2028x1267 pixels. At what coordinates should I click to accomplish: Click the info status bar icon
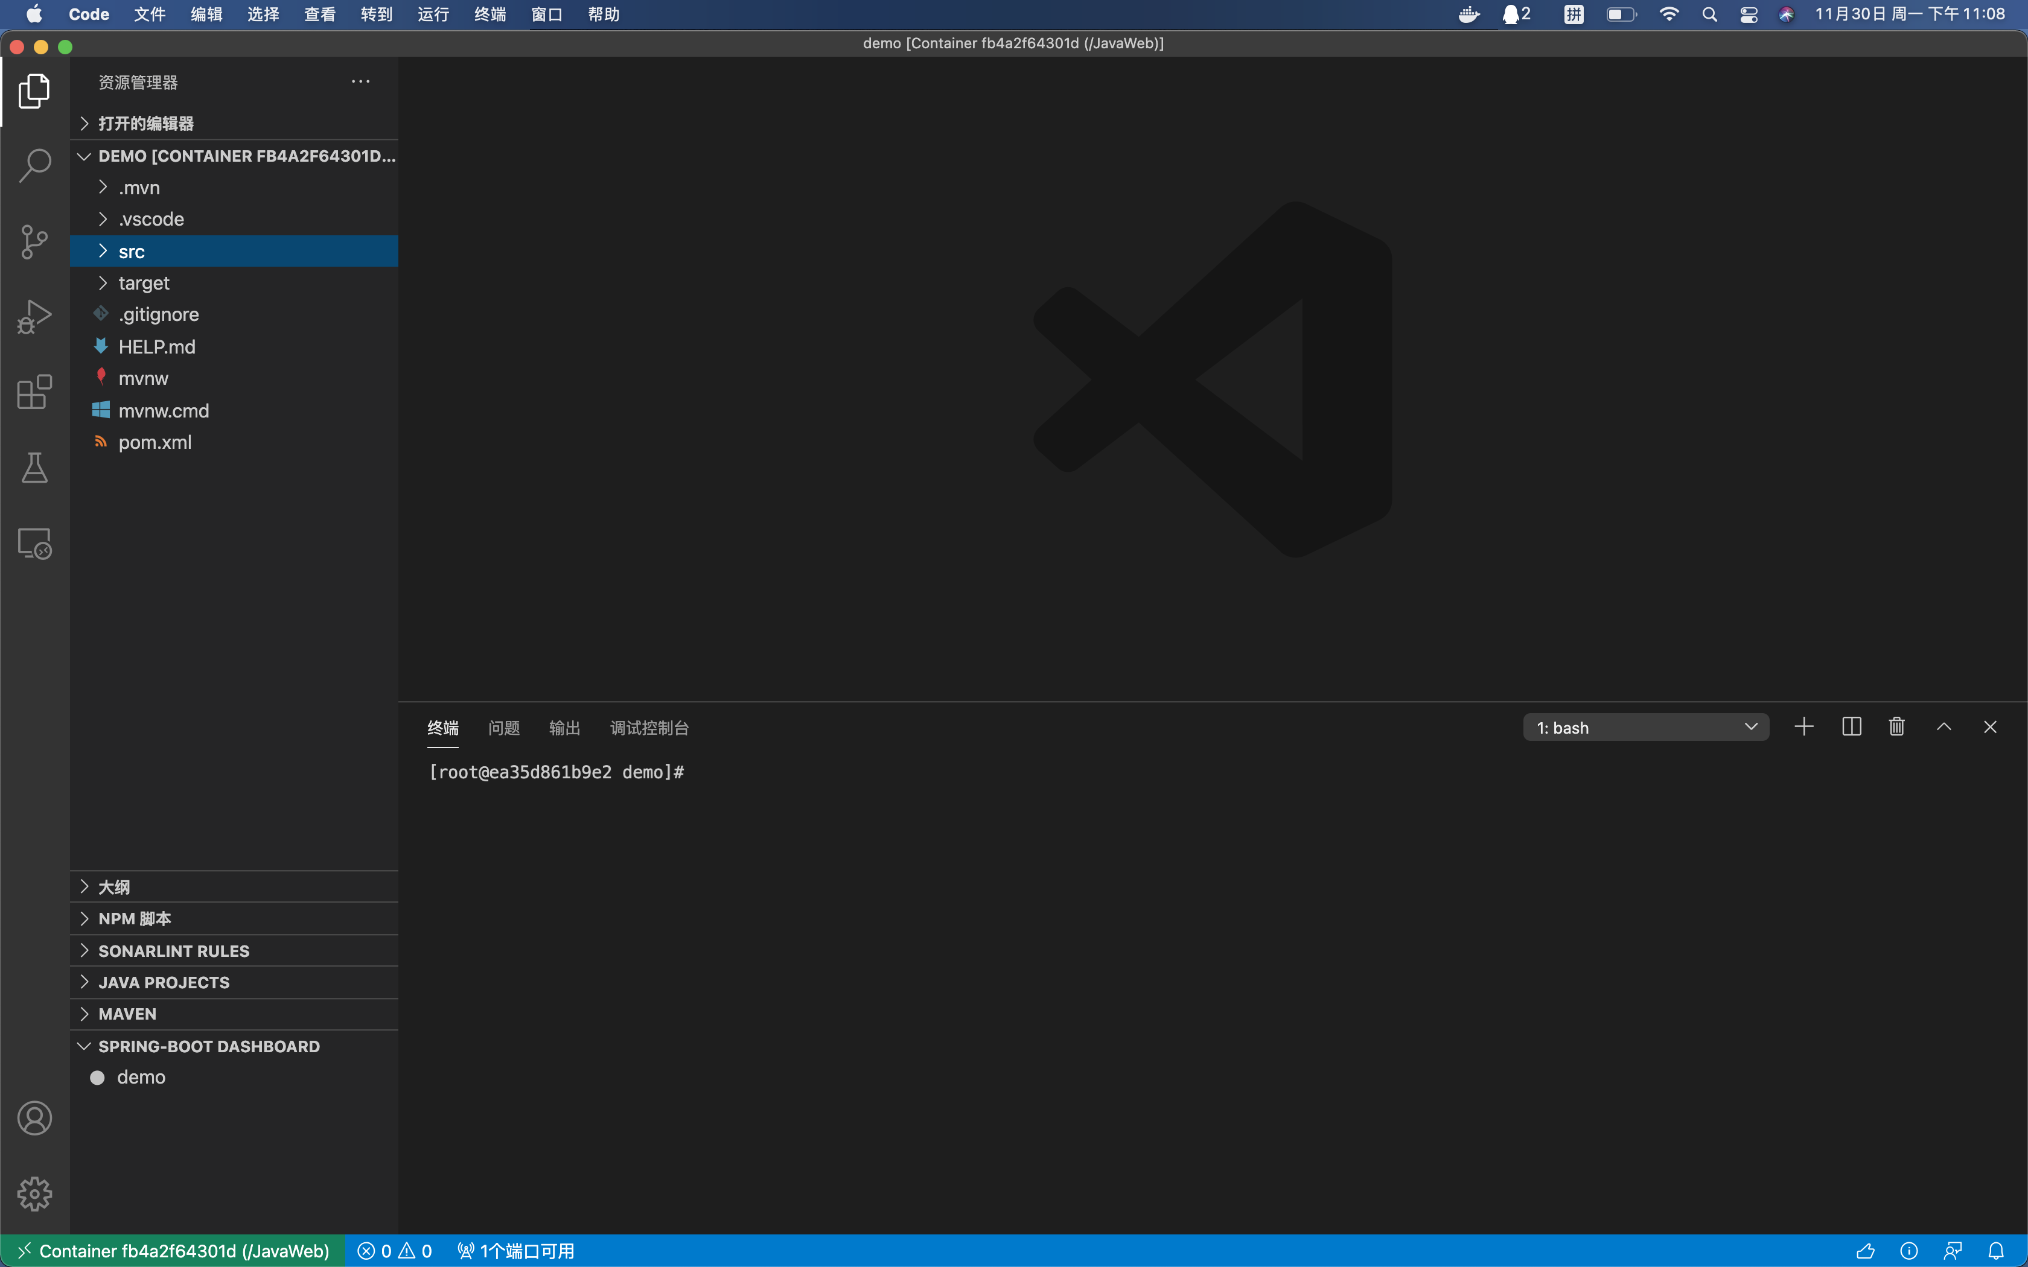coord(1909,1251)
